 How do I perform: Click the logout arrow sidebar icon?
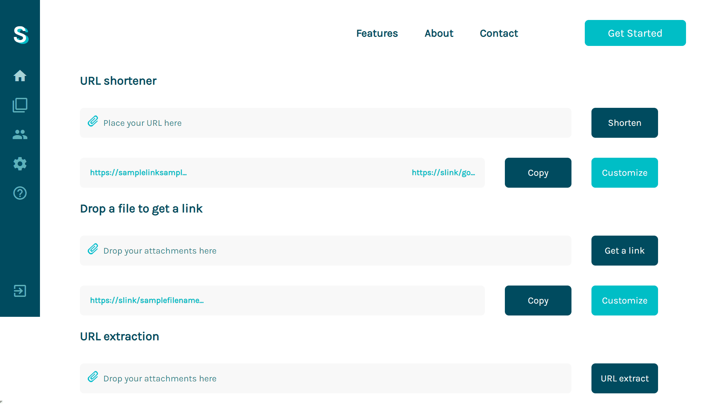[20, 291]
